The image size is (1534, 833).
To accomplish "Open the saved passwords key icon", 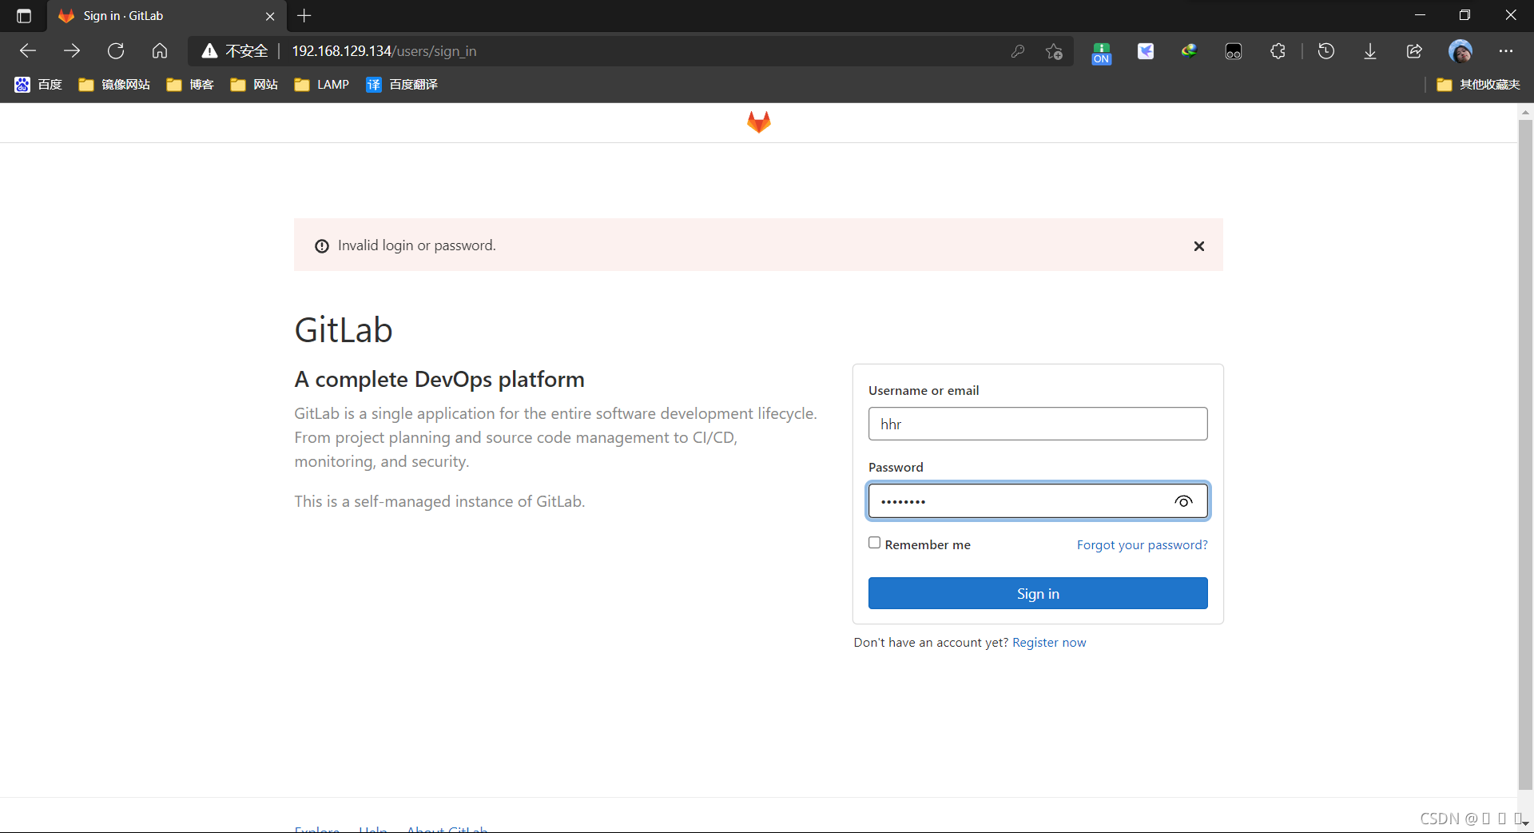I will pyautogui.click(x=1018, y=51).
